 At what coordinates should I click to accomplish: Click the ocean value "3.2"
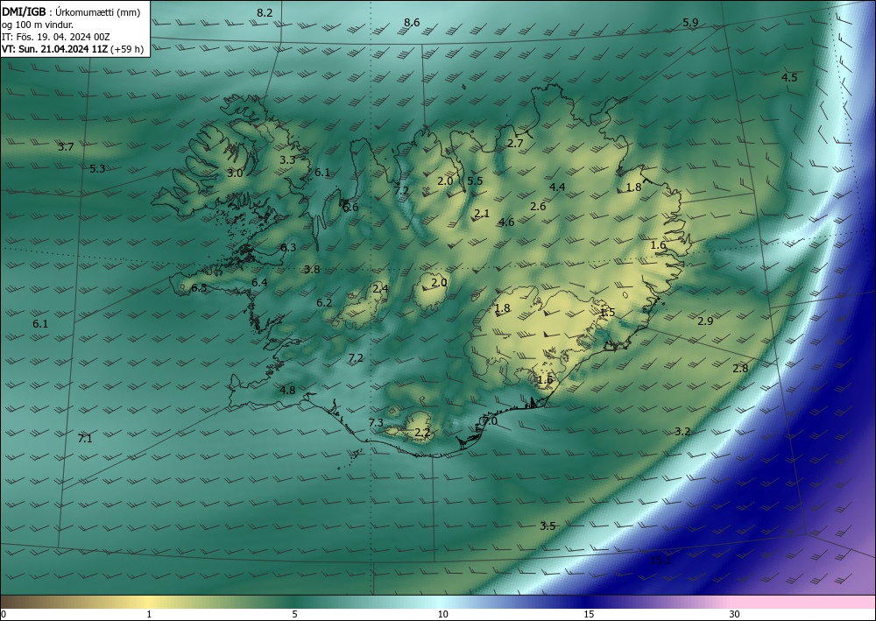click(682, 432)
